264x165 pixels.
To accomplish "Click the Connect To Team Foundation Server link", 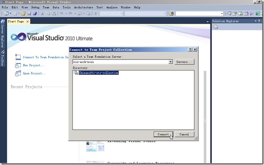I will pyautogui.click(x=46, y=57).
